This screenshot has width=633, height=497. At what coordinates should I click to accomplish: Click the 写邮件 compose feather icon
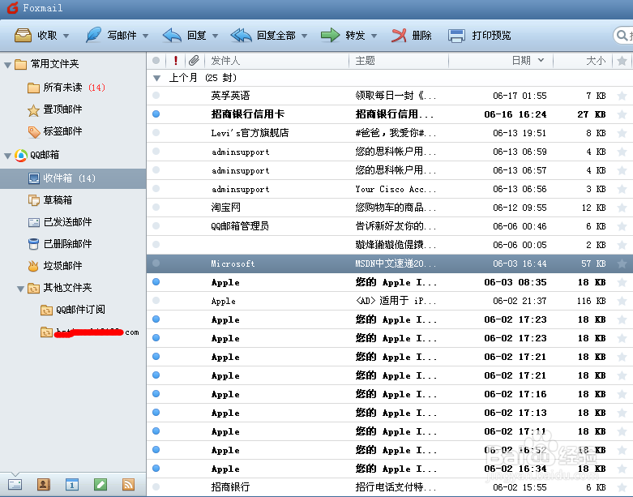point(93,36)
